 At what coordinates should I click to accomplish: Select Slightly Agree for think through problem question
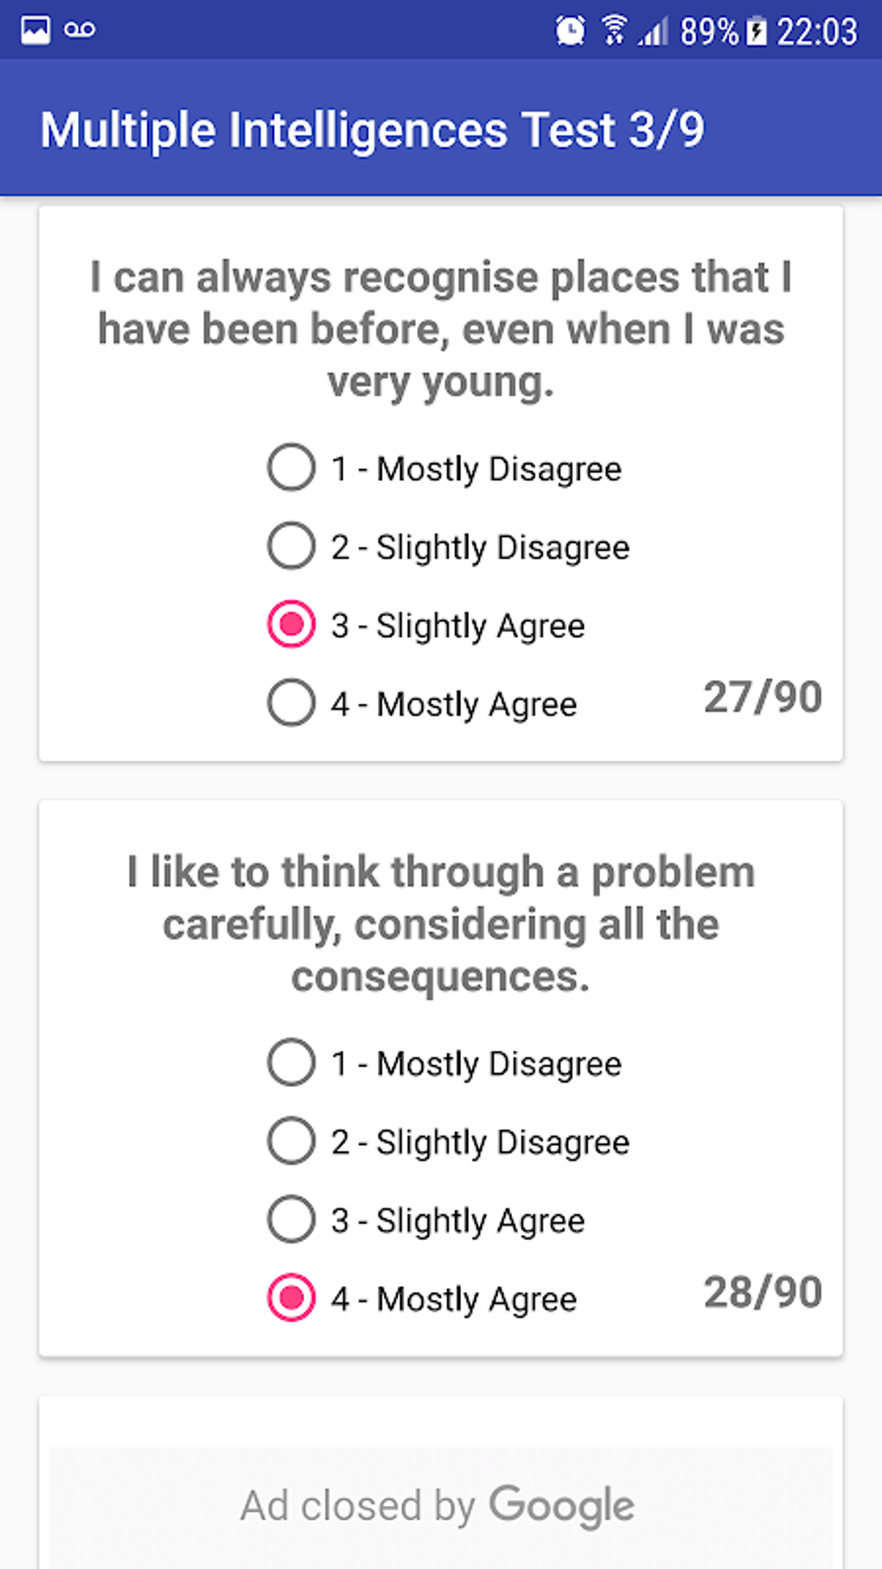(x=291, y=1219)
